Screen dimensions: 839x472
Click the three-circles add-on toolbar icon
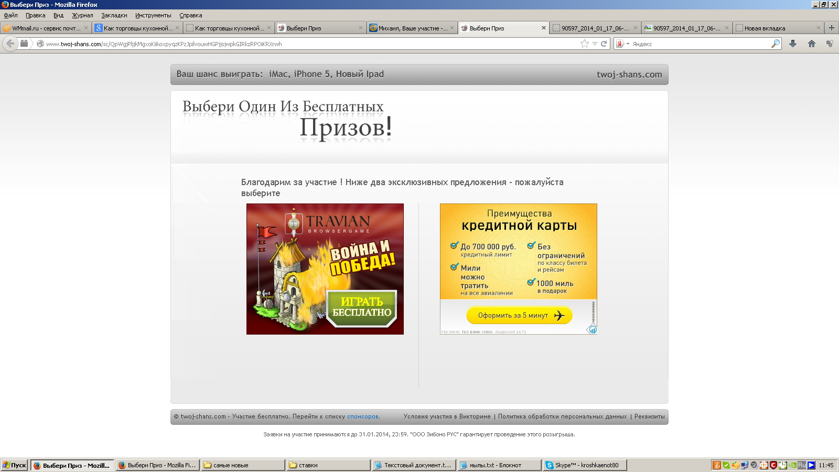(x=830, y=44)
